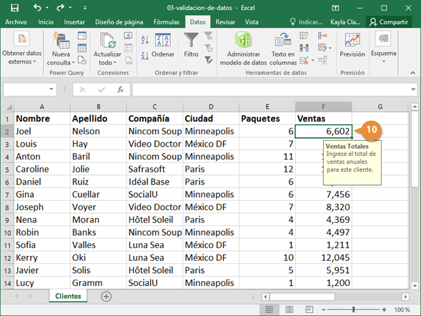Select row 7 header
Image resolution: width=421 pixels, height=316 pixels.
click(x=7, y=194)
